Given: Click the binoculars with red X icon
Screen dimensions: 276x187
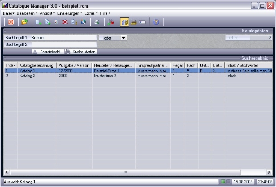Looking at the screenshot, I should tap(111, 22).
